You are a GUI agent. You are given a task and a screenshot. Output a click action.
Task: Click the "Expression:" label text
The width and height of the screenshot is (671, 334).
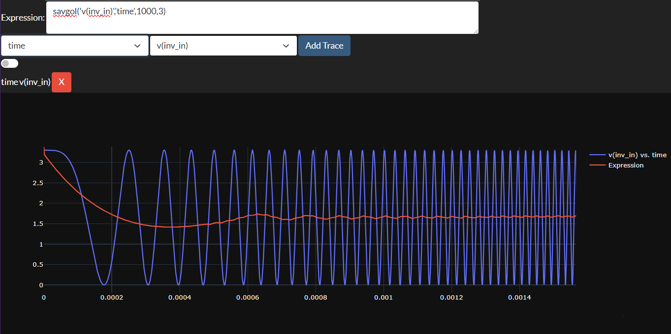[x=23, y=18]
